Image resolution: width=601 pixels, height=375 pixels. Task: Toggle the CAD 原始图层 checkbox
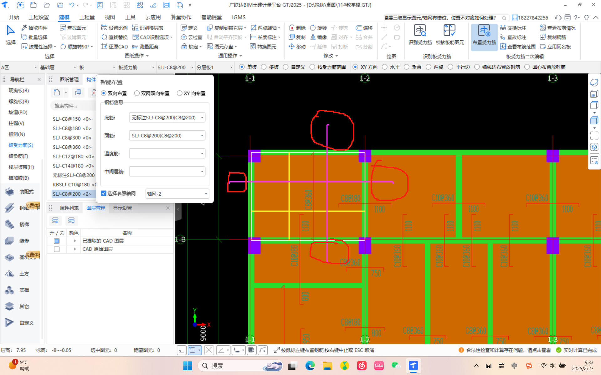click(57, 249)
